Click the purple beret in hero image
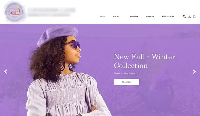The image size is (200, 116). tap(57, 35)
